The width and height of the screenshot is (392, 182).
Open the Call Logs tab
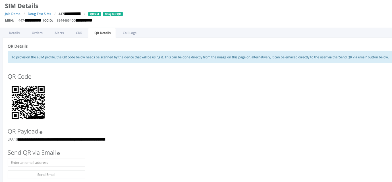point(129,33)
